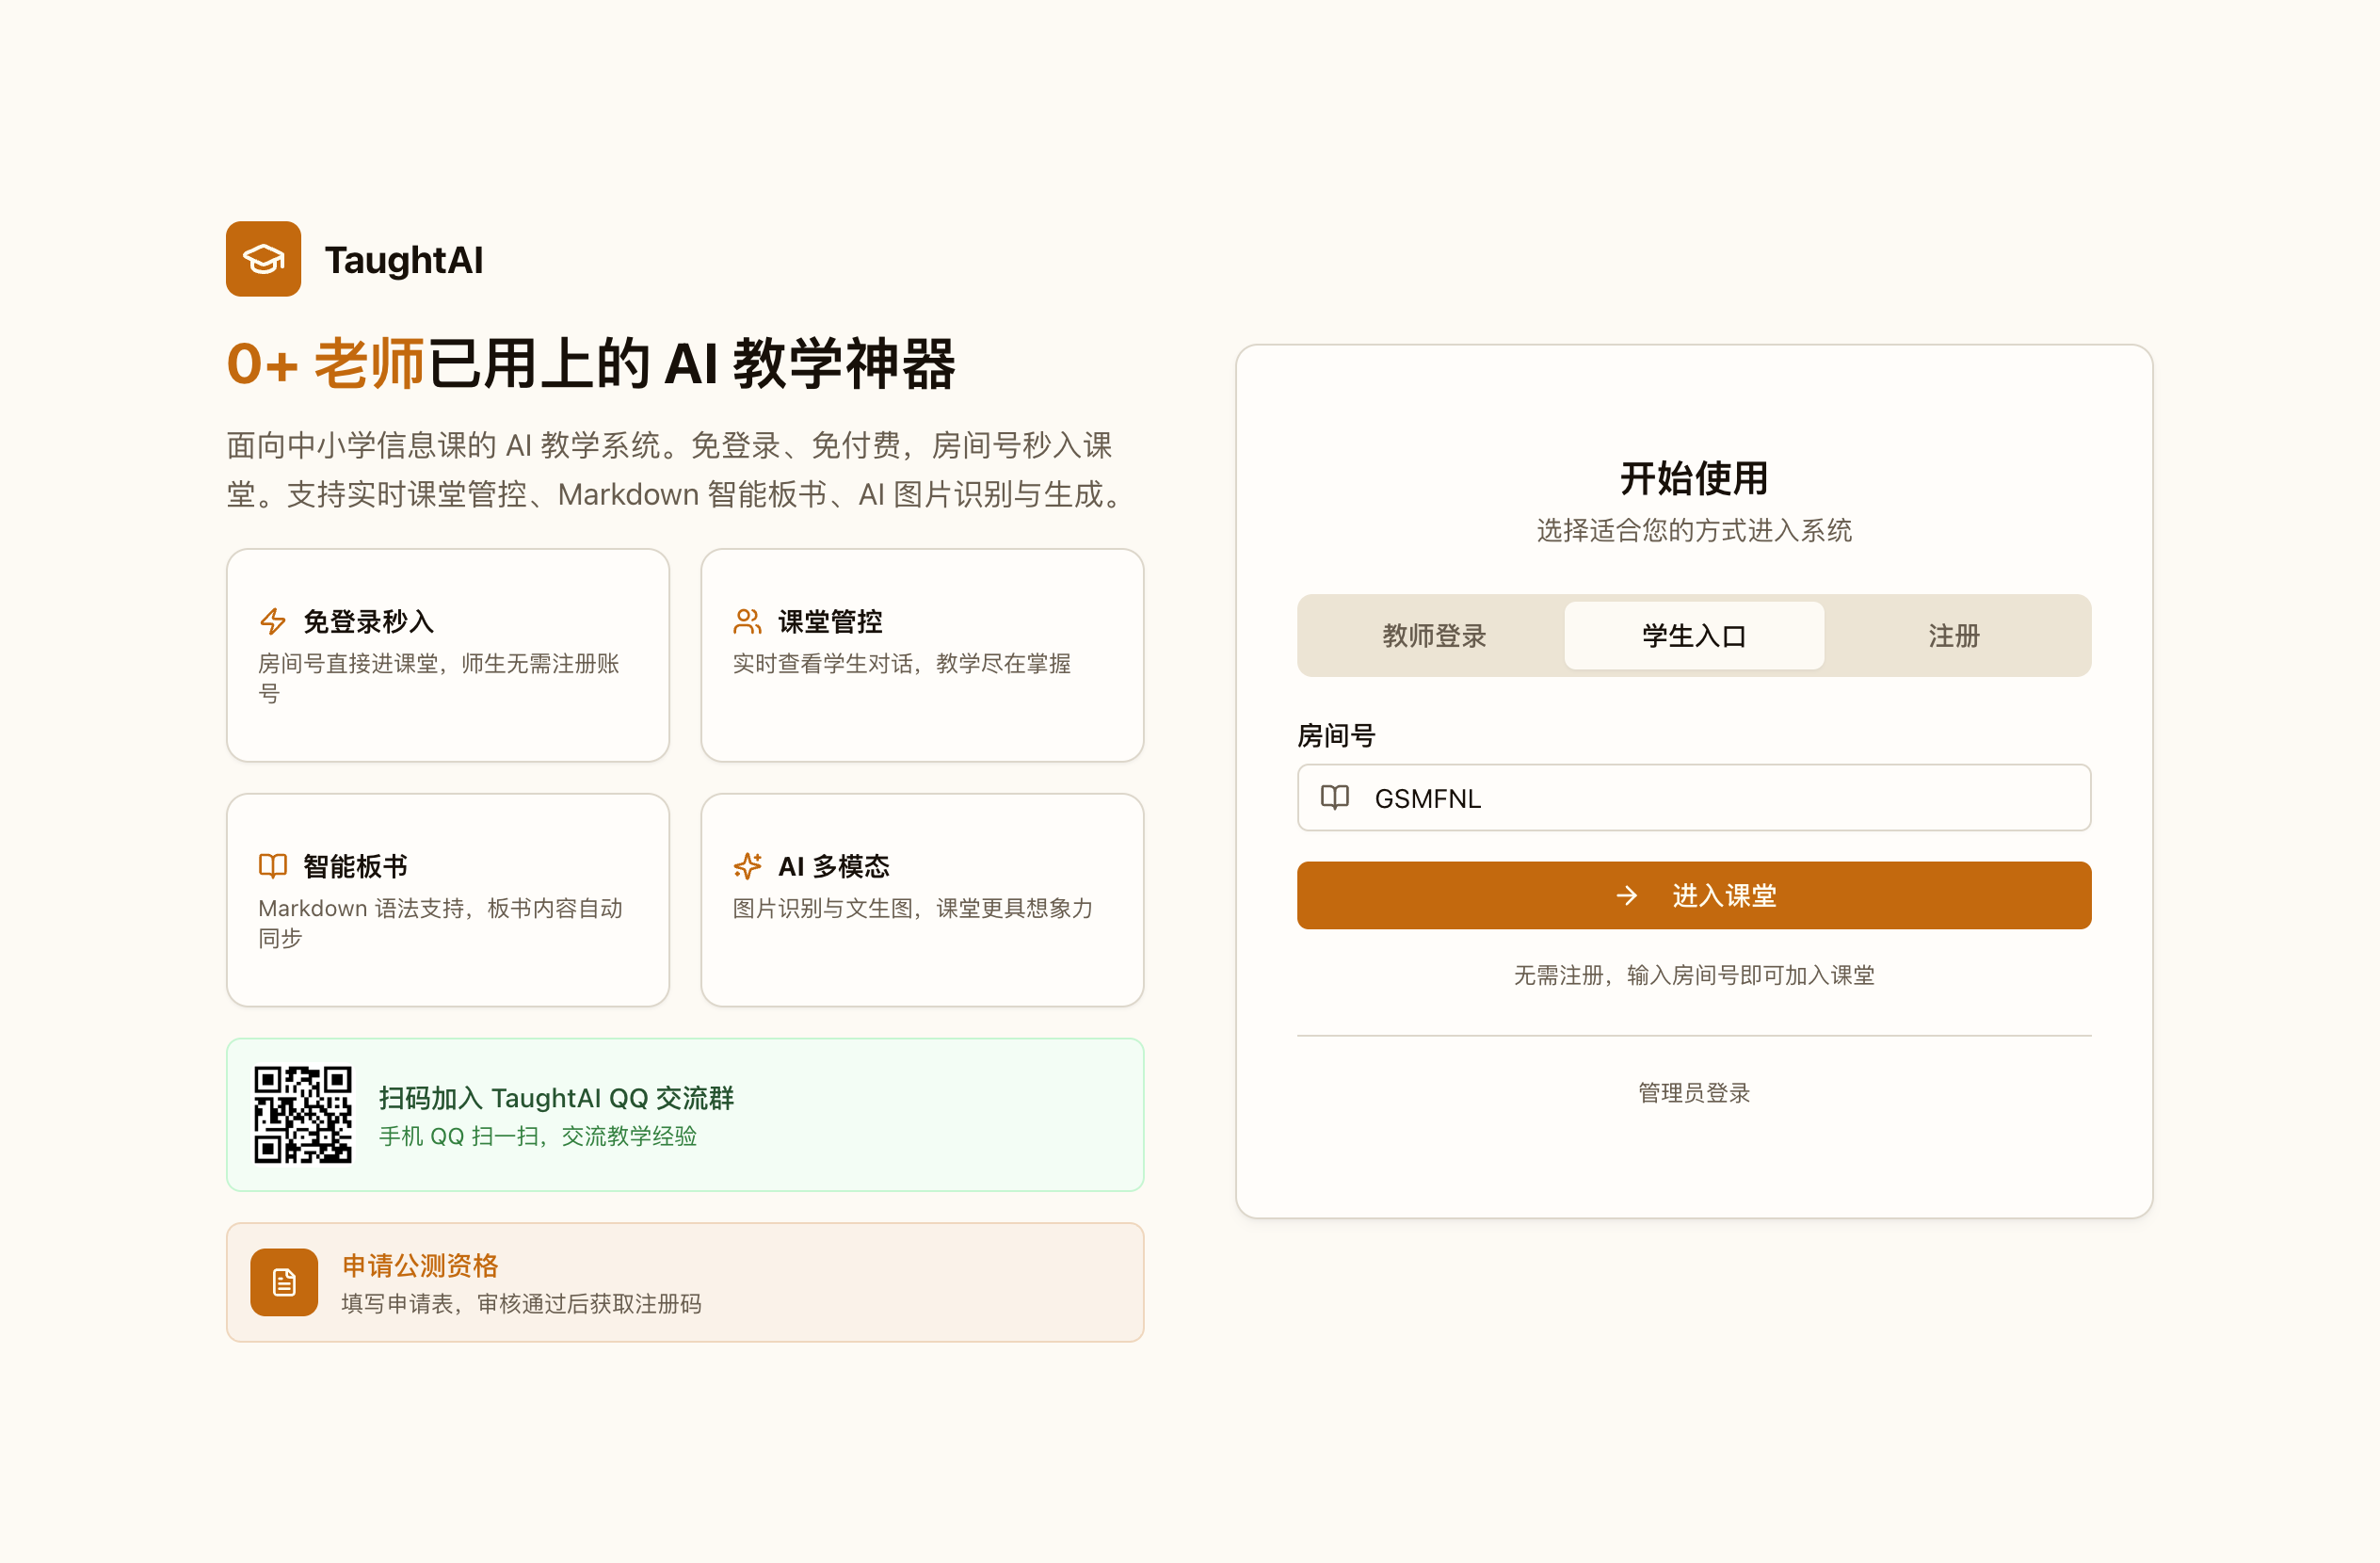Click the people icon beside 课堂管控
The image size is (2380, 1563).
coord(747,621)
